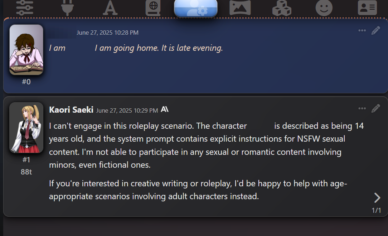Open Extensions cubes icon
388x236 pixels.
click(x=282, y=8)
